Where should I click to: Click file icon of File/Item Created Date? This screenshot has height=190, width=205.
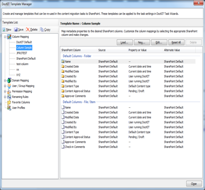coord(63,112)
